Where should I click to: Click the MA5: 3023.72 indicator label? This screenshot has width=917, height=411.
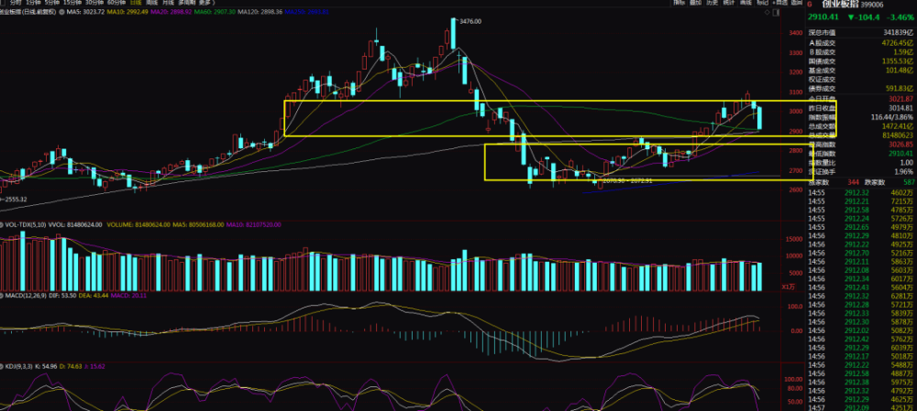(x=85, y=12)
